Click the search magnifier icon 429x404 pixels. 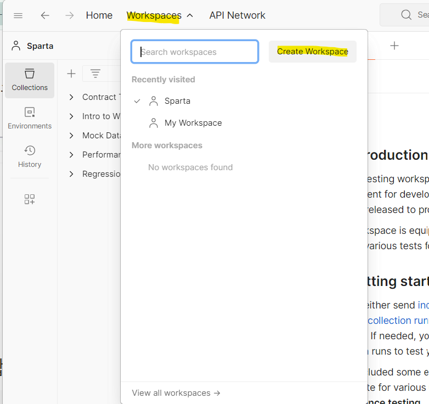[x=407, y=15]
